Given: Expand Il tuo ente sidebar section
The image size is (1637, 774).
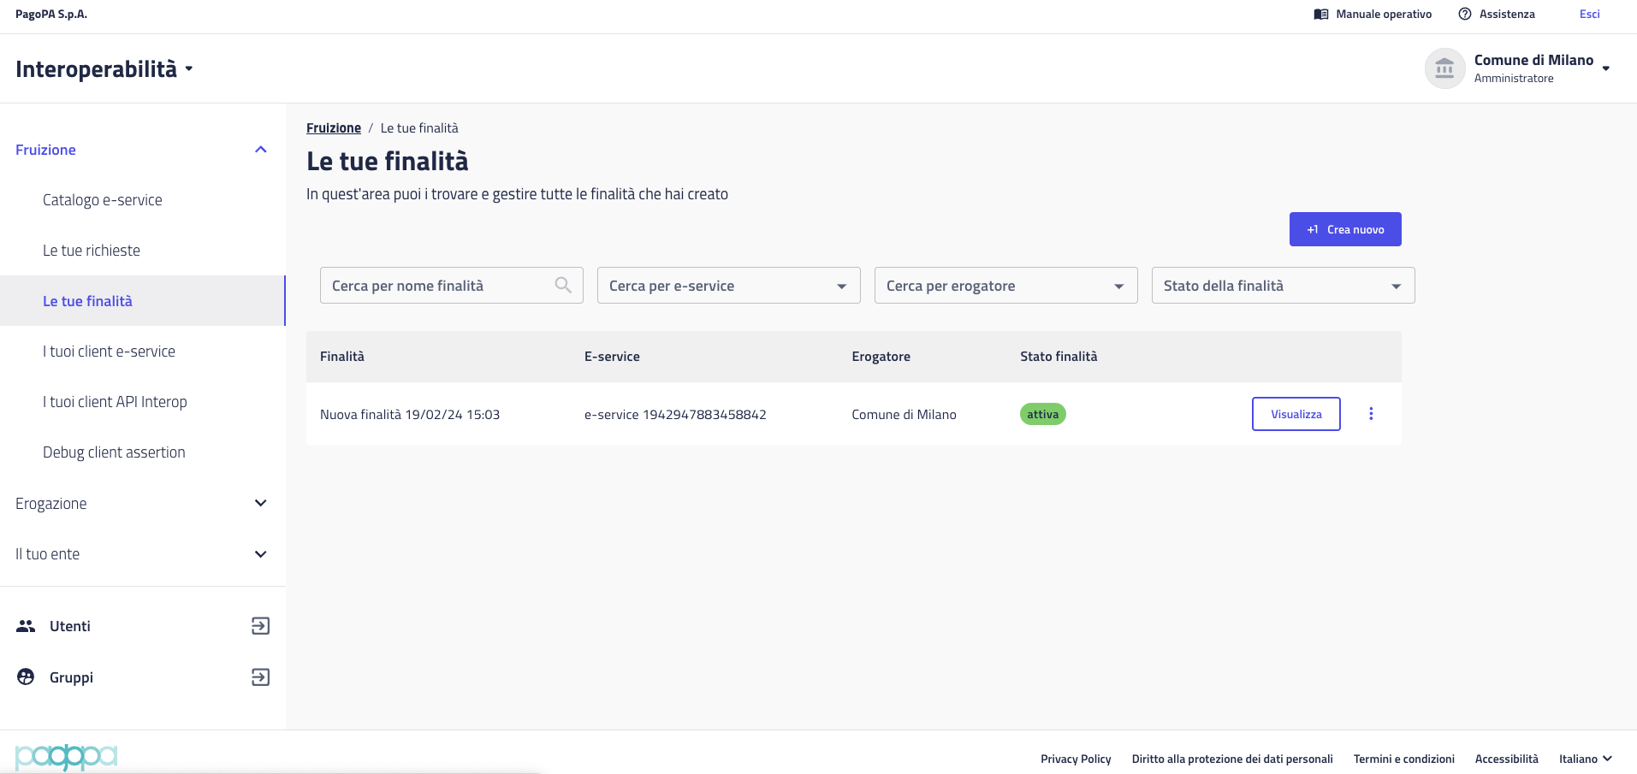Looking at the screenshot, I should pos(261,554).
